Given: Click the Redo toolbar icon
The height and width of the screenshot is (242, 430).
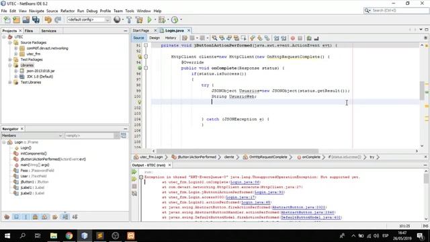Looking at the screenshot, I should point(58,19).
